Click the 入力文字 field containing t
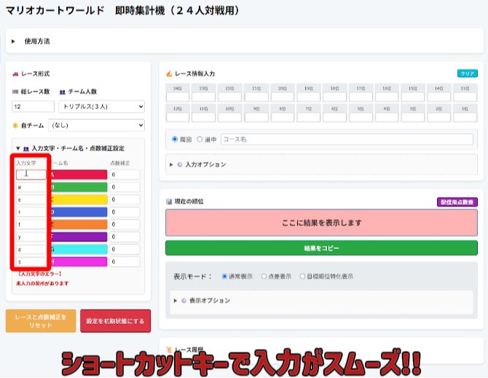Image resolution: width=488 pixels, height=378 pixels. [31, 224]
